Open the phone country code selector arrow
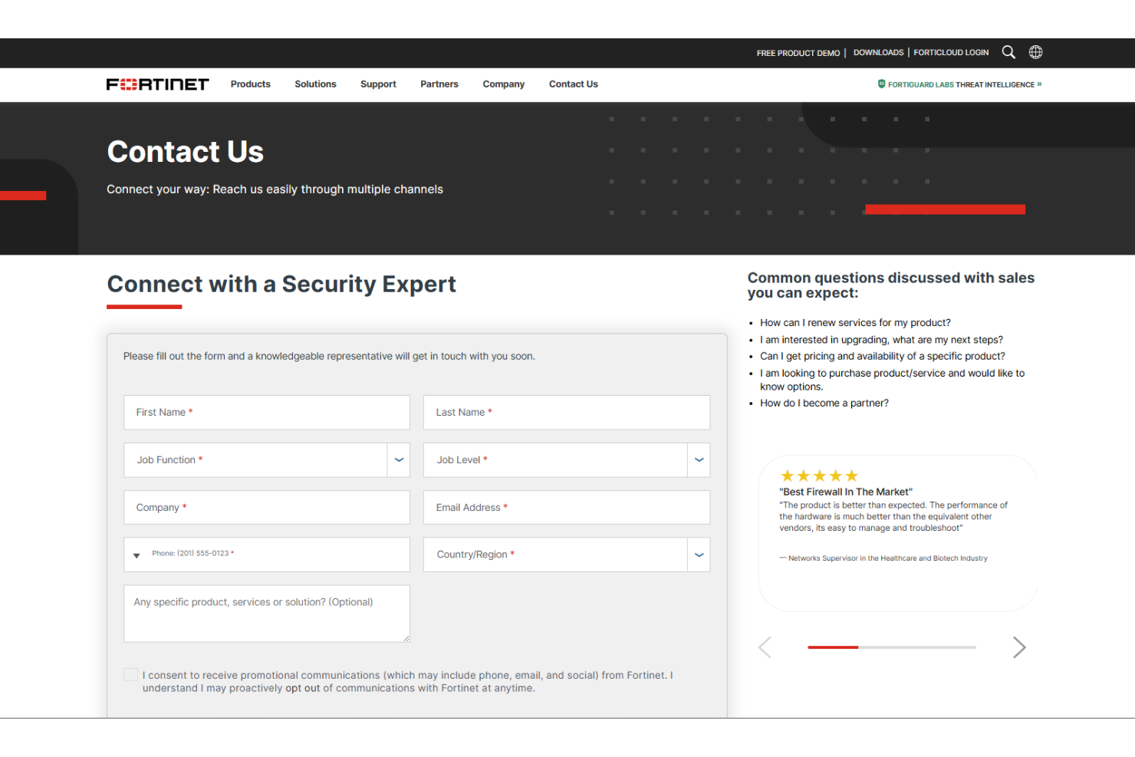Image resolution: width=1135 pixels, height=757 pixels. click(137, 555)
